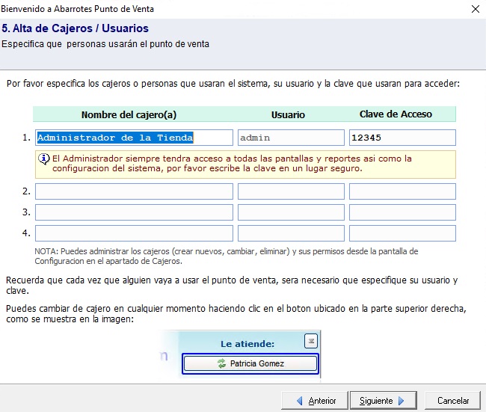Click the cashier name field in row 4
This screenshot has width=486, height=412.
coord(134,233)
